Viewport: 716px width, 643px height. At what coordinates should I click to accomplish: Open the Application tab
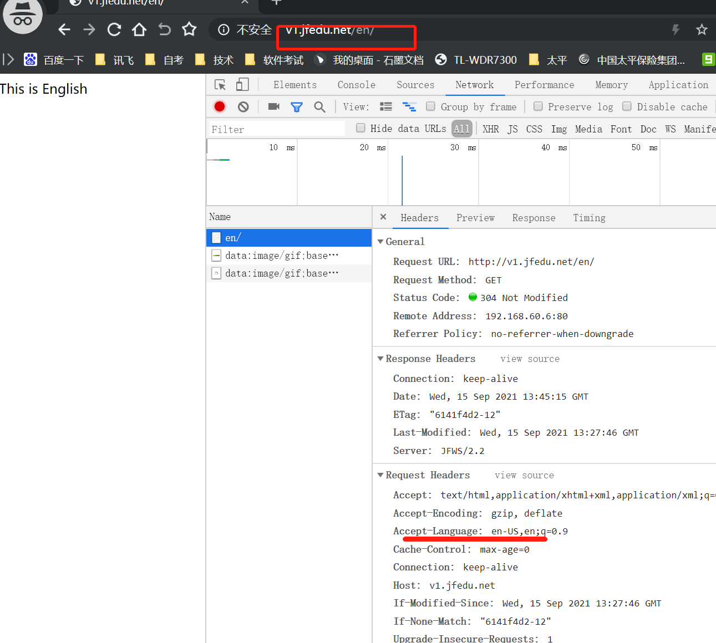[x=679, y=85]
